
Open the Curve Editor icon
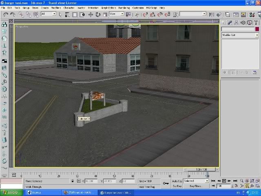click(x=236, y=15)
